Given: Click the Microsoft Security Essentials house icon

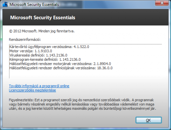Looking at the screenshot, I should point(5,4).
